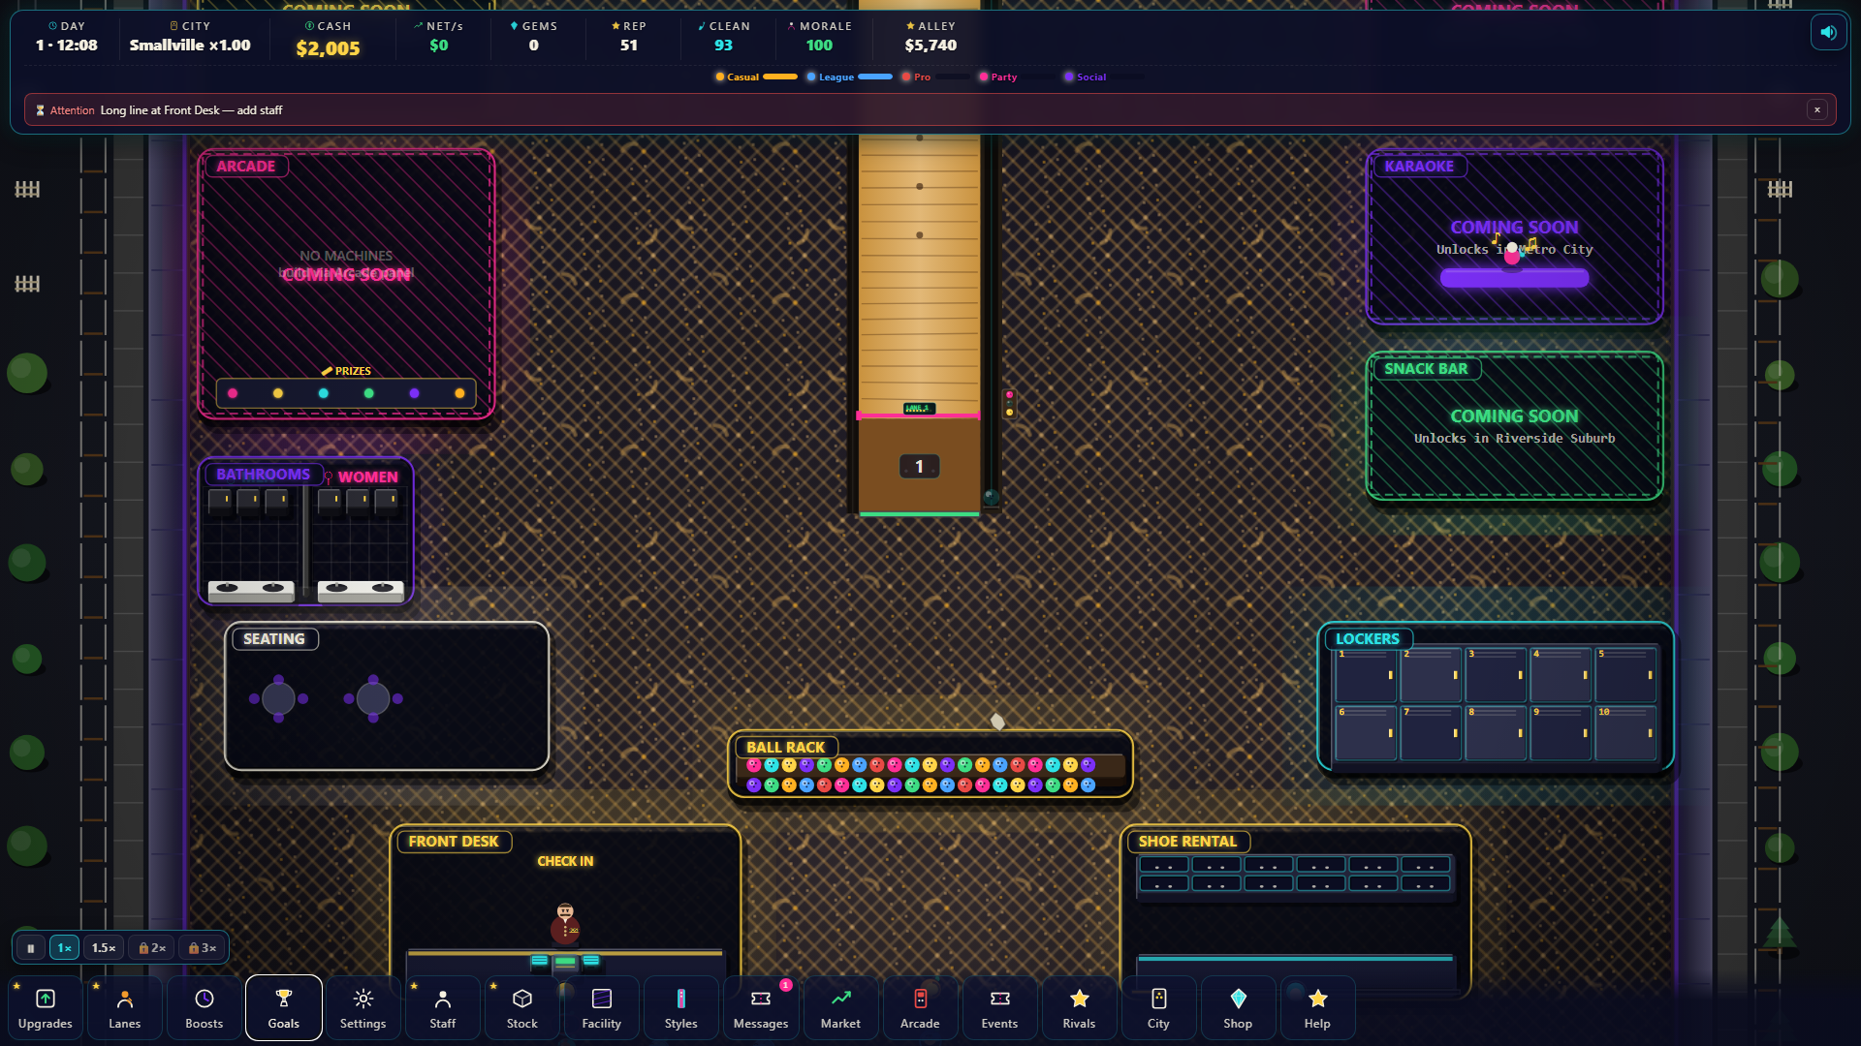
Task: Select the Arcade room
Action: 346,283
